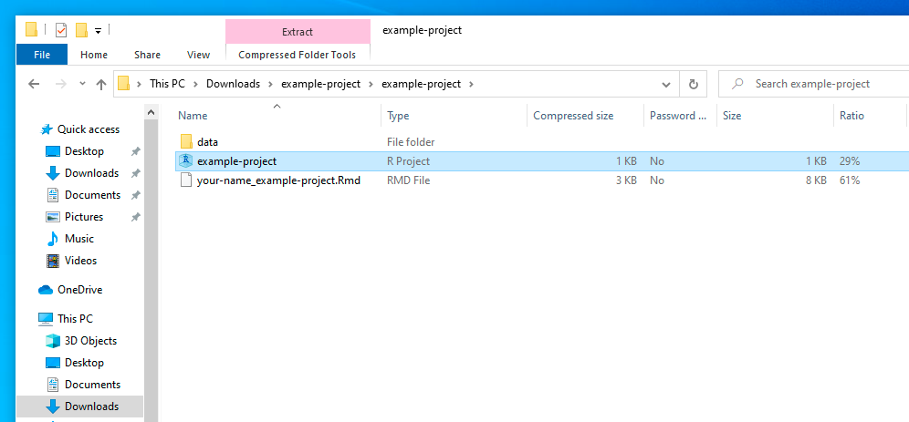Open the File menu
This screenshot has height=422, width=909.
(42, 55)
